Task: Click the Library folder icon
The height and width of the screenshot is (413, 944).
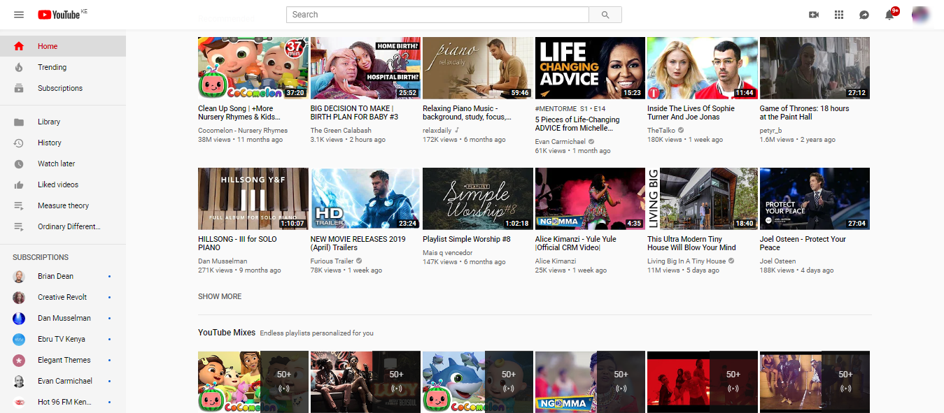Action: coord(19,122)
